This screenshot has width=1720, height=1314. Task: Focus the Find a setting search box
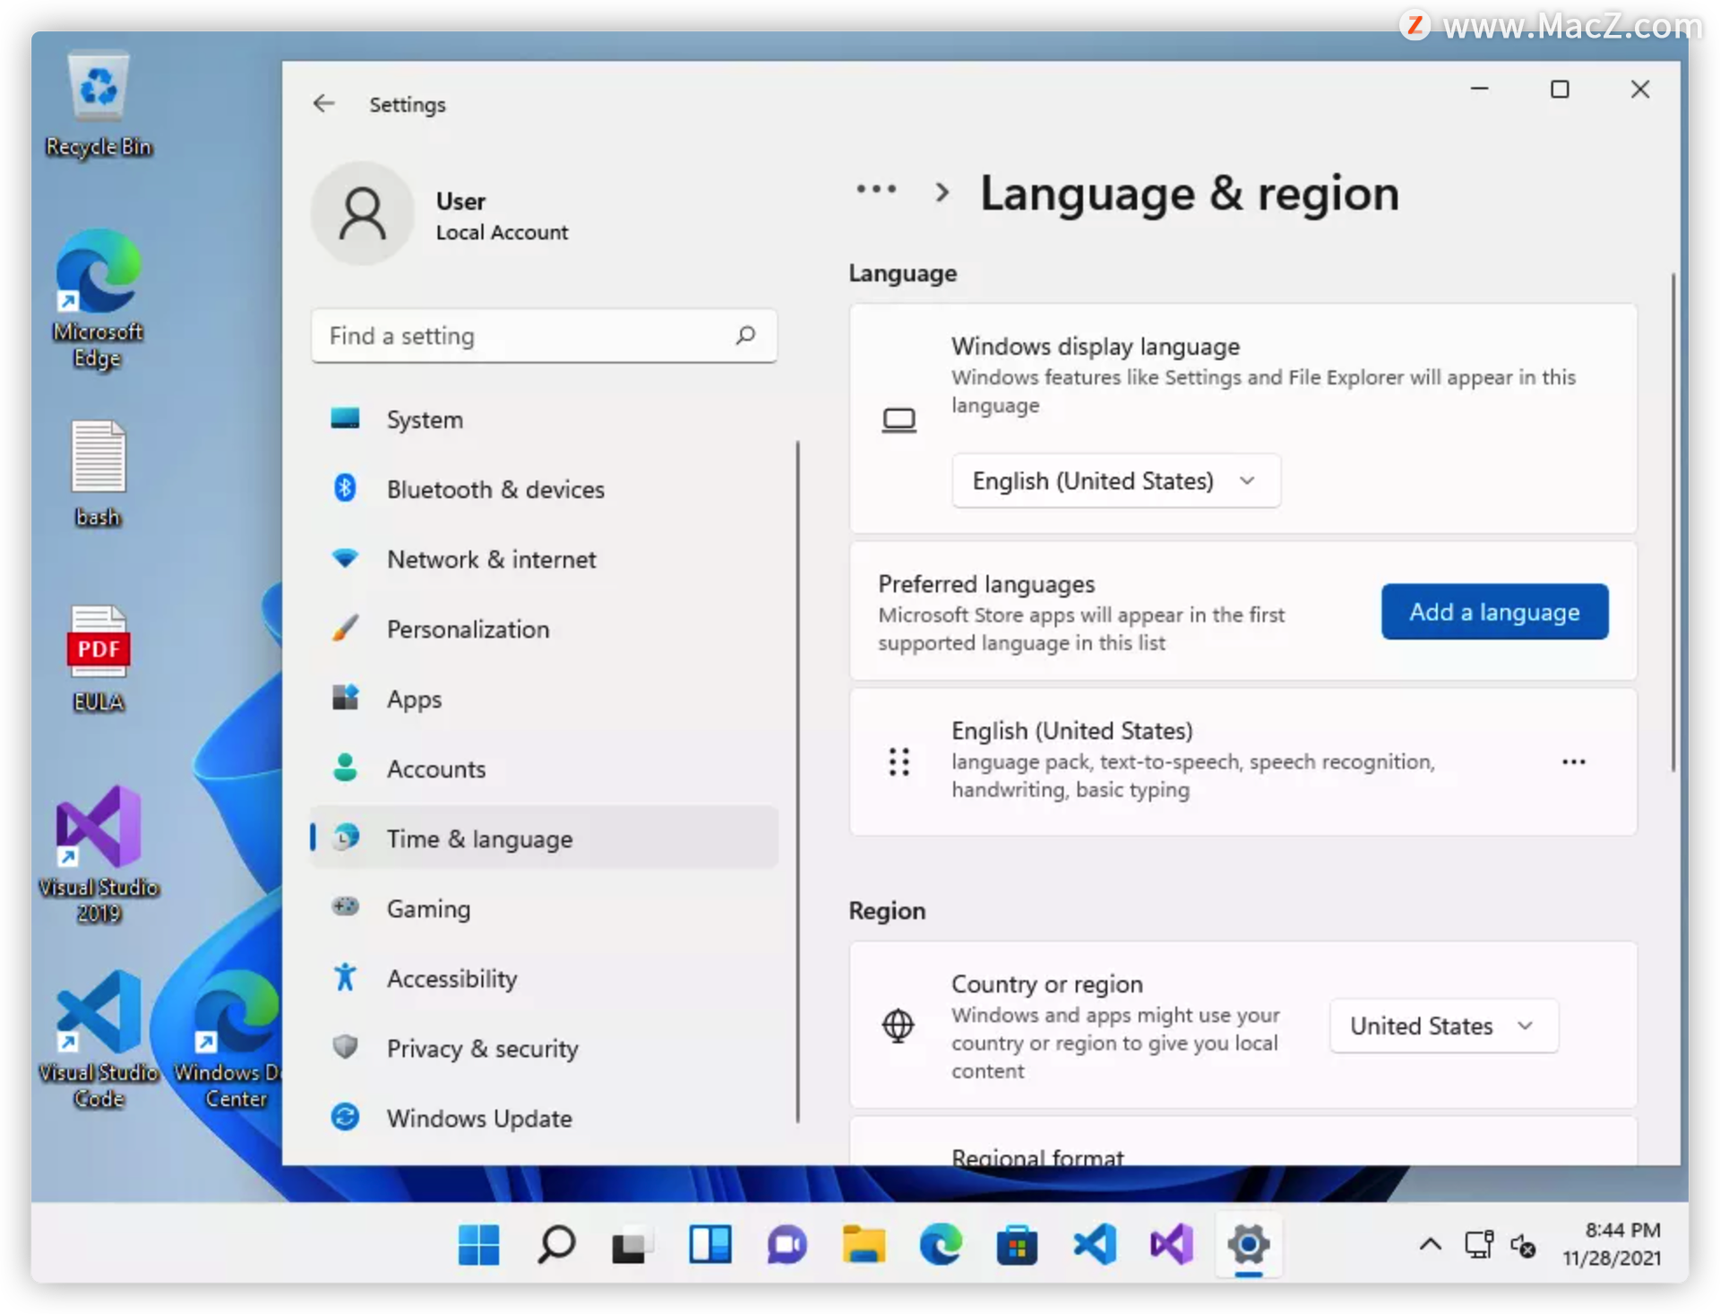pyautogui.click(x=544, y=336)
